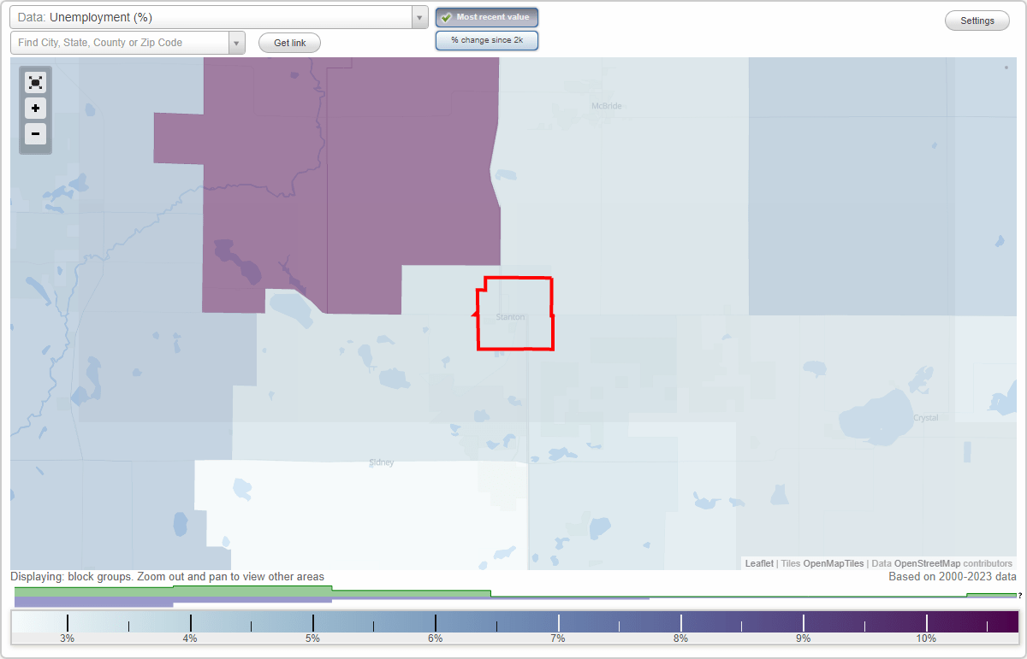Reset map view with the fullscreen icon
This screenshot has width=1027, height=659.
(35, 82)
